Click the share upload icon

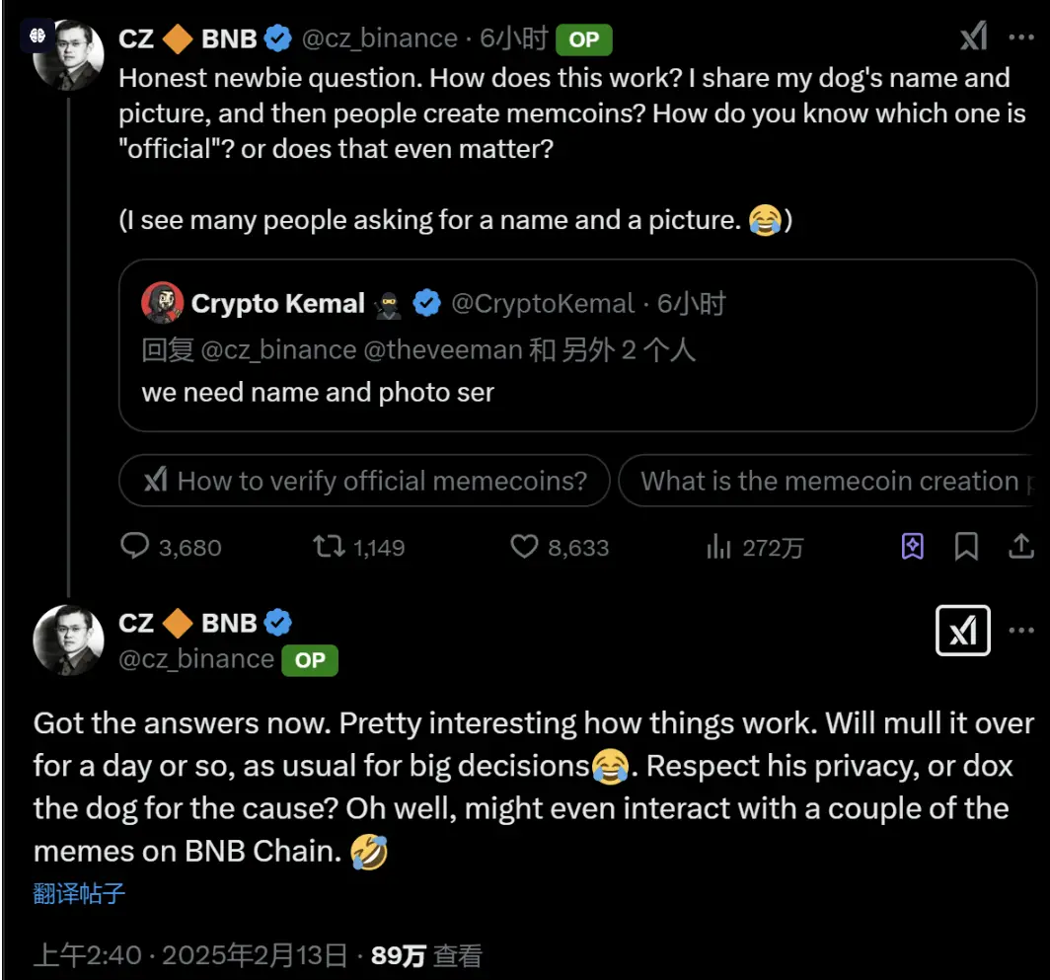1020,546
